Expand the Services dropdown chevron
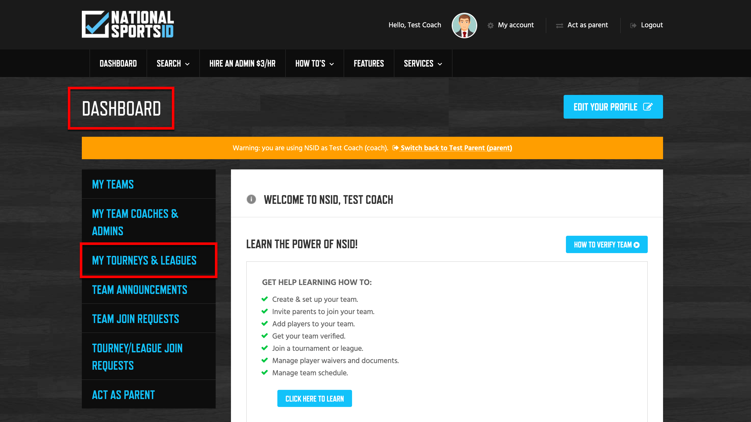The height and width of the screenshot is (422, 751). pyautogui.click(x=440, y=64)
